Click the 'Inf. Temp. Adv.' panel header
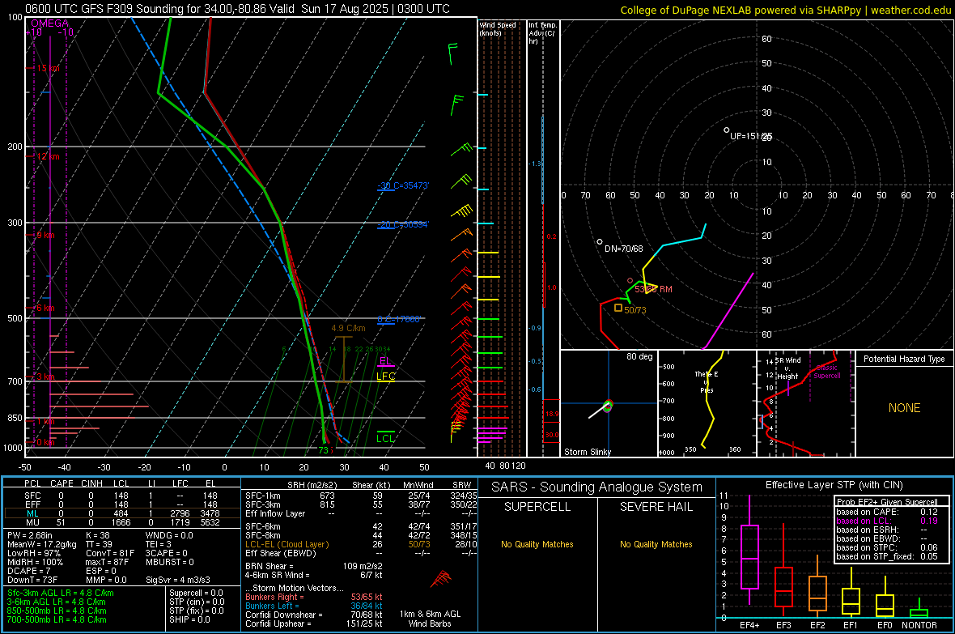Image resolution: width=955 pixels, height=634 pixels. 542,33
